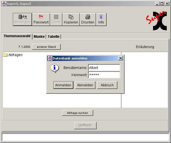Click the Drucken printer toolbar button
This screenshot has width=171, height=143.
click(88, 19)
